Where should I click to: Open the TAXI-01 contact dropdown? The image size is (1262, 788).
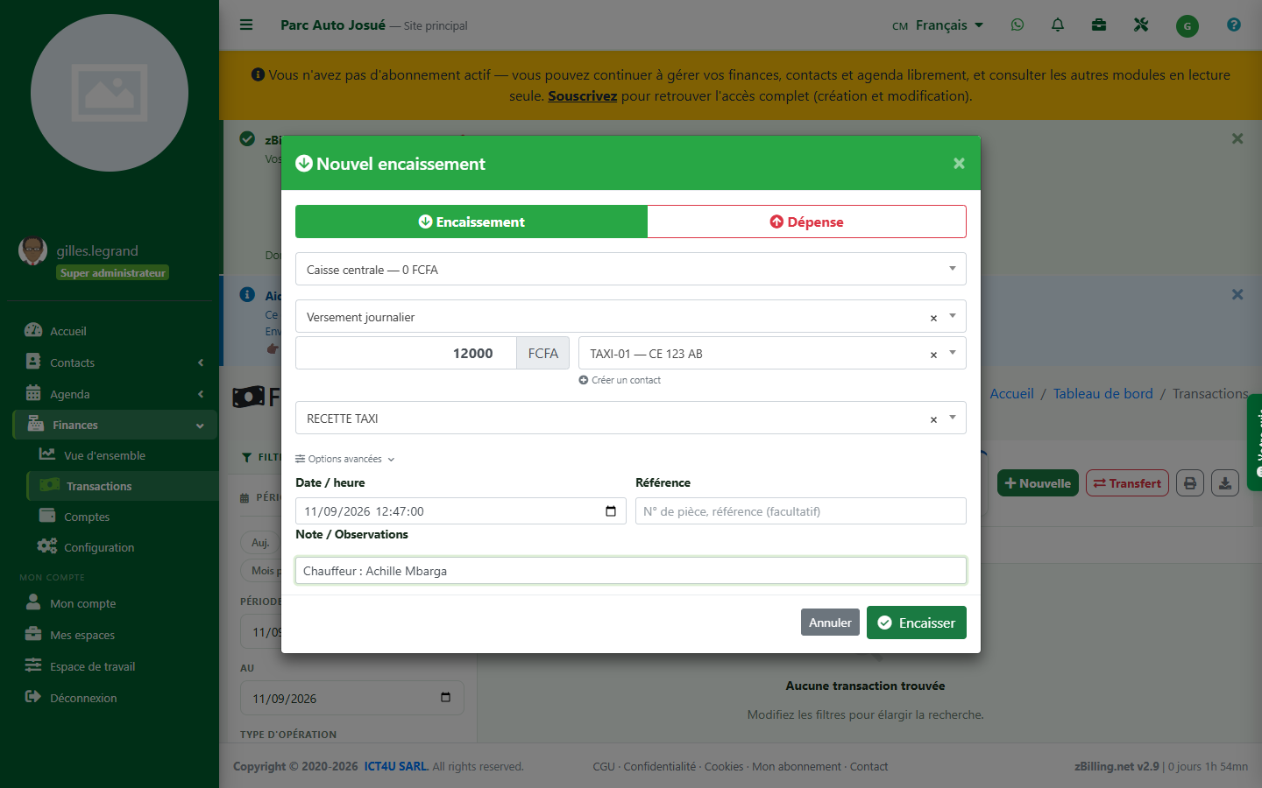tap(772, 353)
